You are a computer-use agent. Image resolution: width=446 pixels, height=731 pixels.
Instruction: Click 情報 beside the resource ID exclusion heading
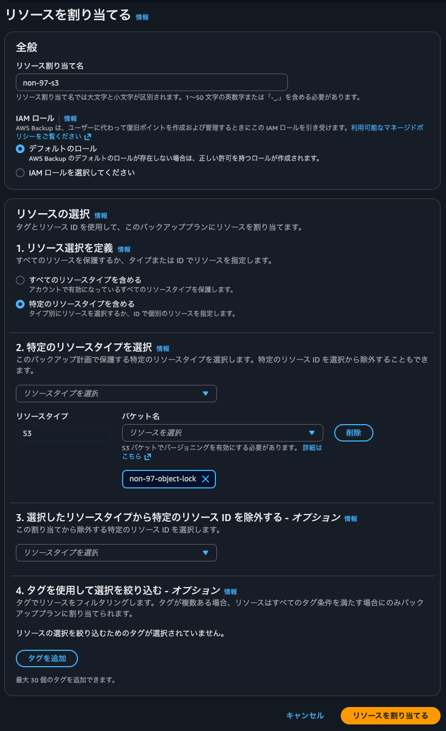[x=351, y=518]
